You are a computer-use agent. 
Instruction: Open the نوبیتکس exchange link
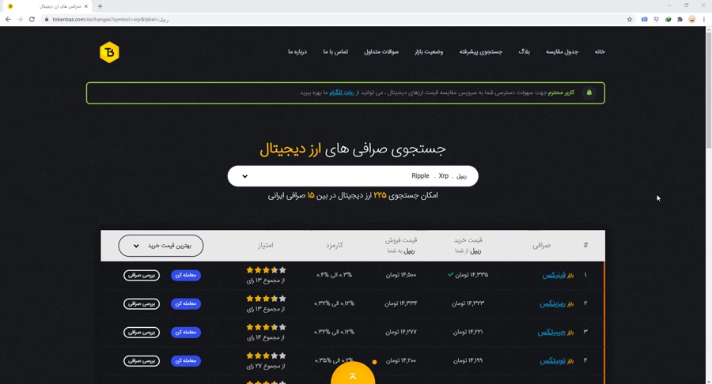pos(553,361)
